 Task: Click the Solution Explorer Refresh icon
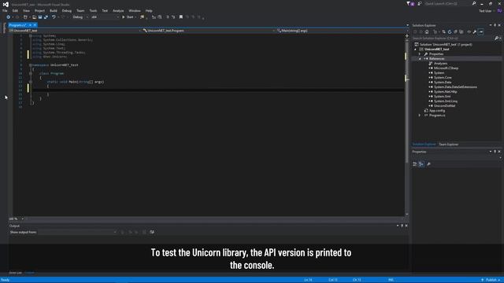(x=450, y=31)
